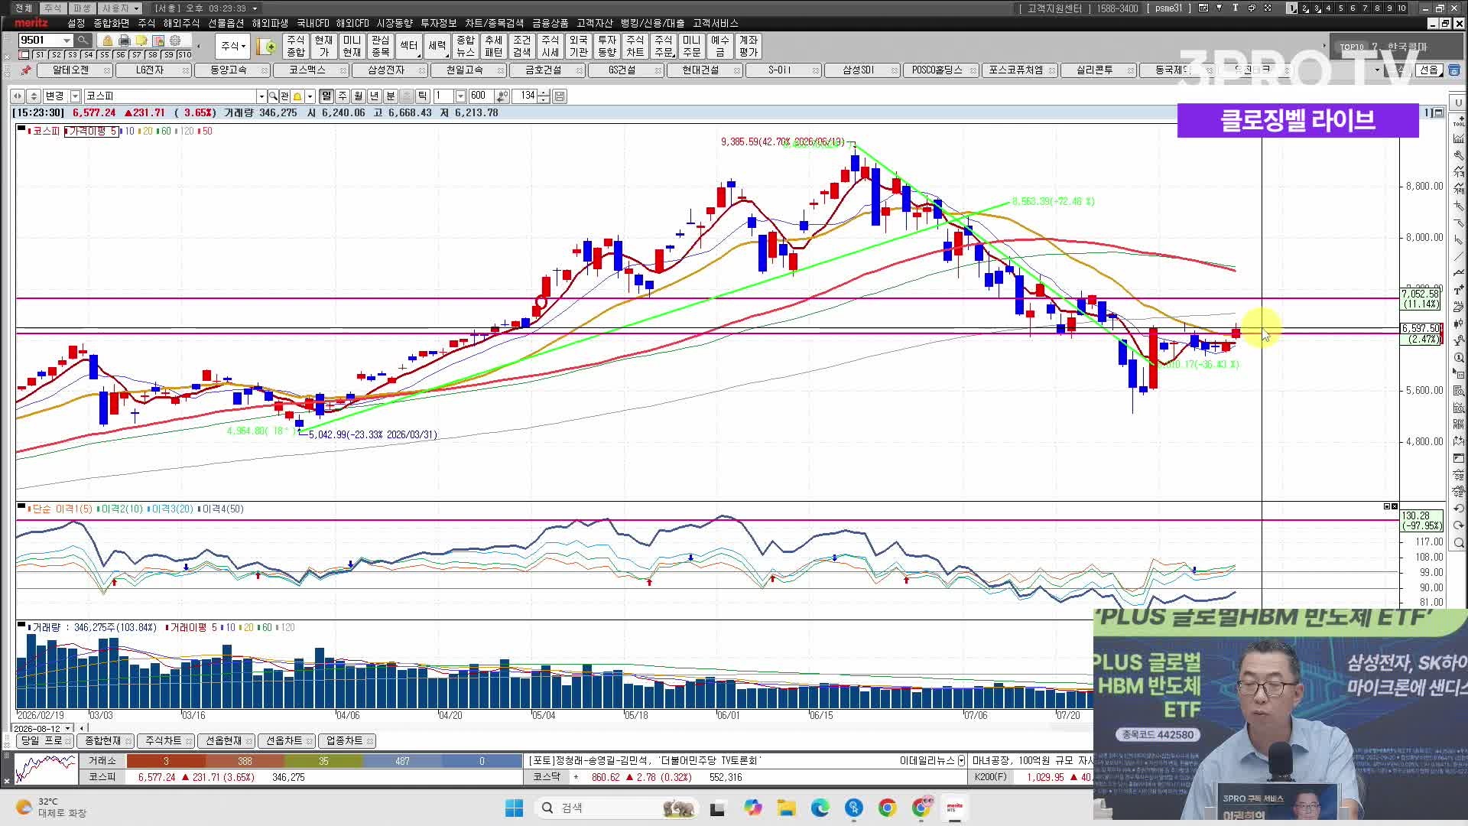
Task: Open the 9501 screen-number dropdown
Action: 67,41
